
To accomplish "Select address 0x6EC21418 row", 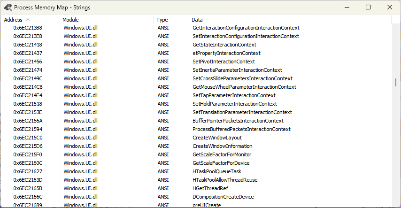I will click(28, 45).
